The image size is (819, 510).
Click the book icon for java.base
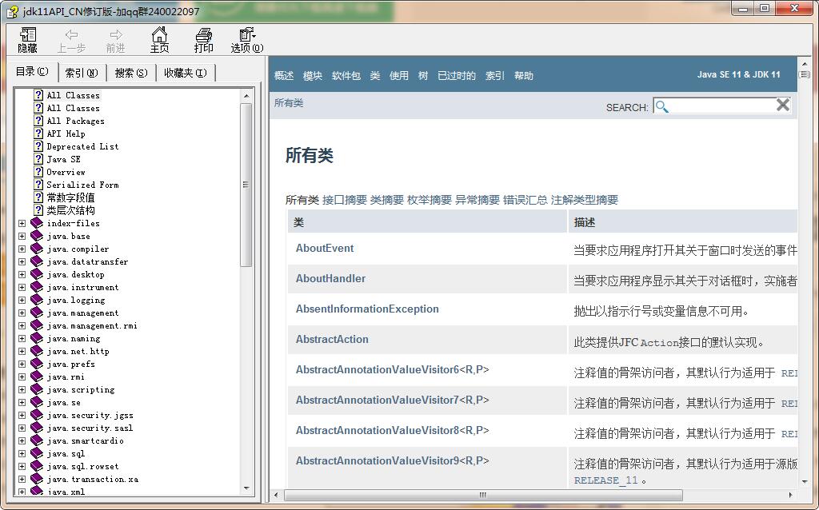pyautogui.click(x=37, y=236)
